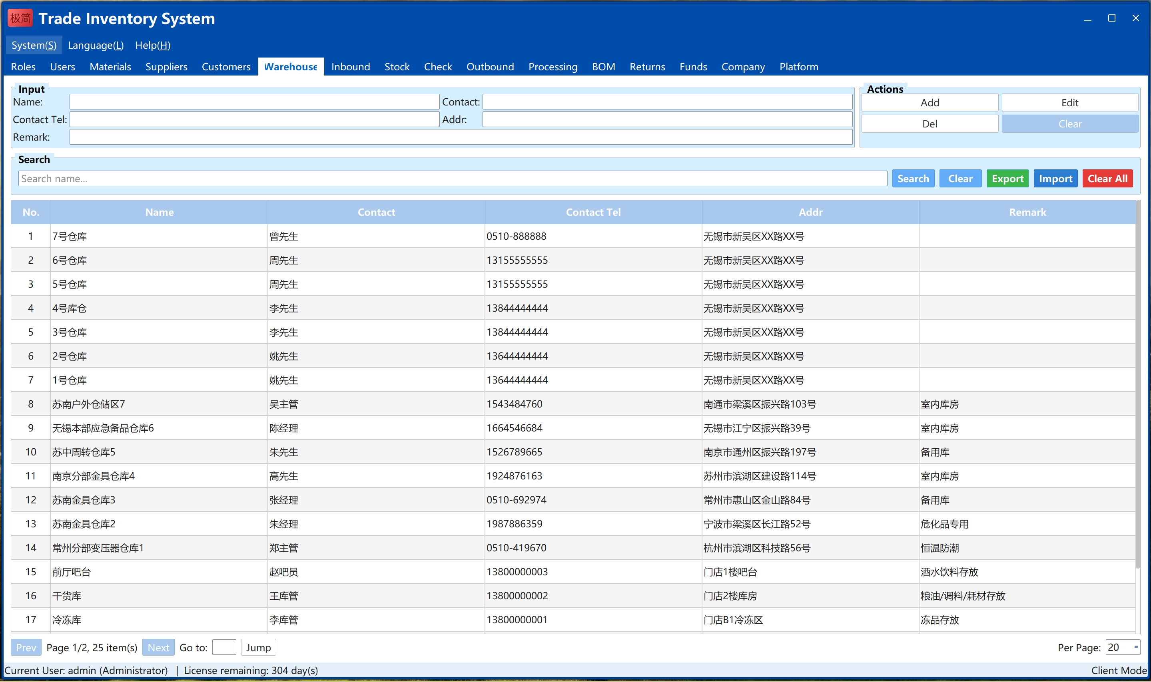The height and width of the screenshot is (682, 1151).
Task: Switch to the Suppliers tab
Action: [166, 67]
